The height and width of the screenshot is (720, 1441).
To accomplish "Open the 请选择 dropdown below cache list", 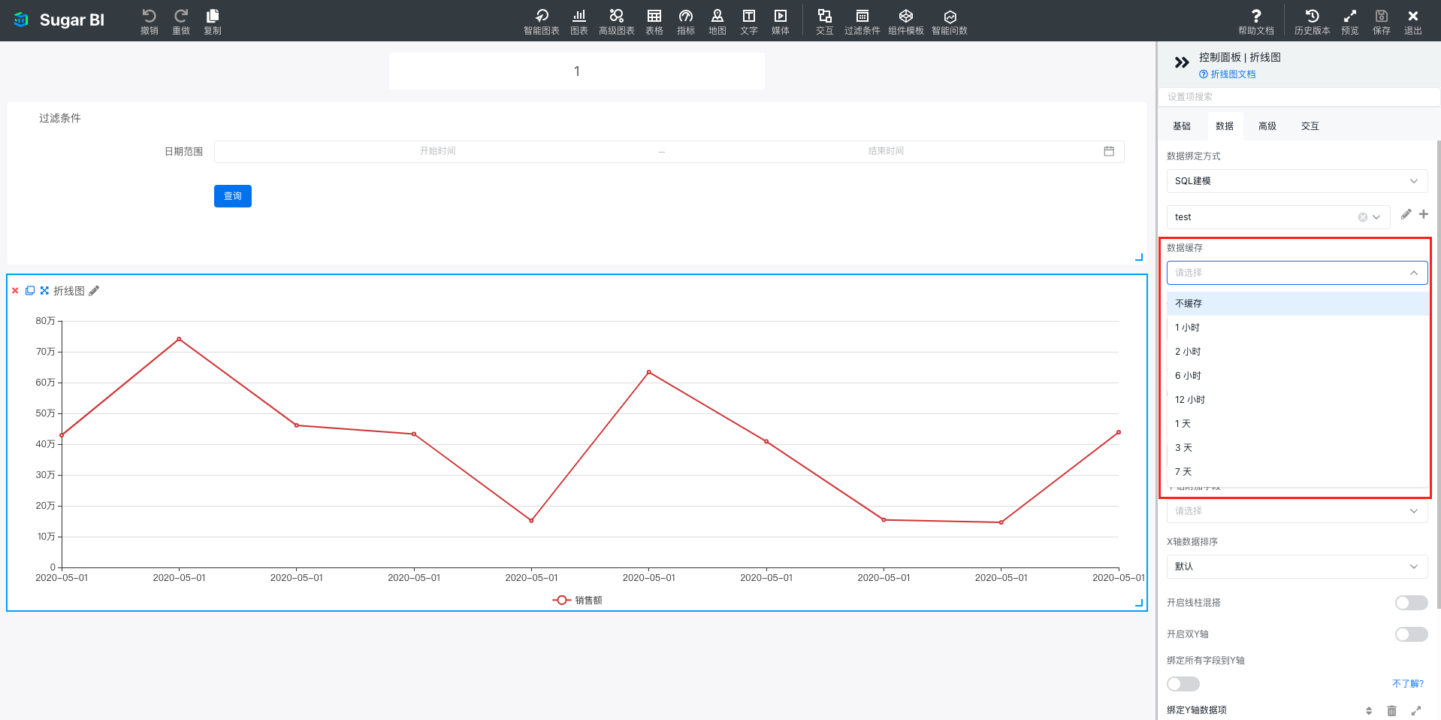I will point(1297,511).
